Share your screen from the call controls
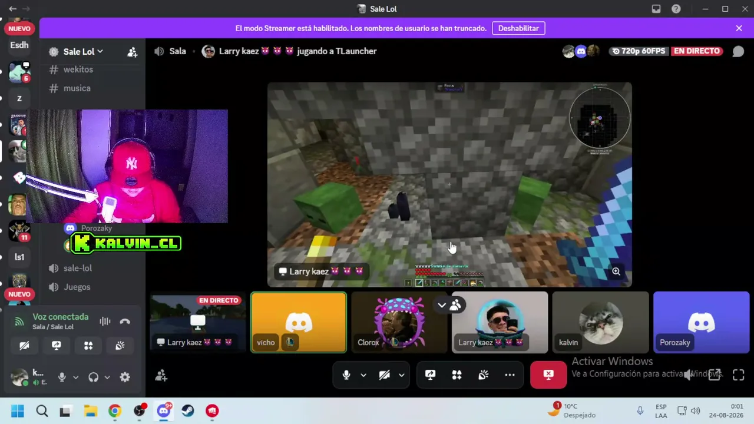Screen dimensions: 754x424 click(431, 375)
